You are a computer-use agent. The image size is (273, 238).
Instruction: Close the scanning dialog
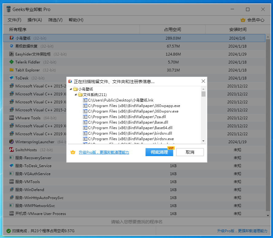pyautogui.click(x=203, y=81)
